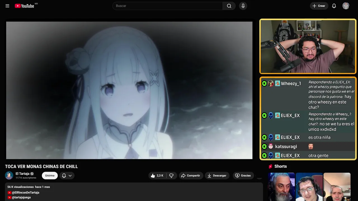Dislike the video with thumbs down
Screen dimensions: 358x201
pos(171,176)
